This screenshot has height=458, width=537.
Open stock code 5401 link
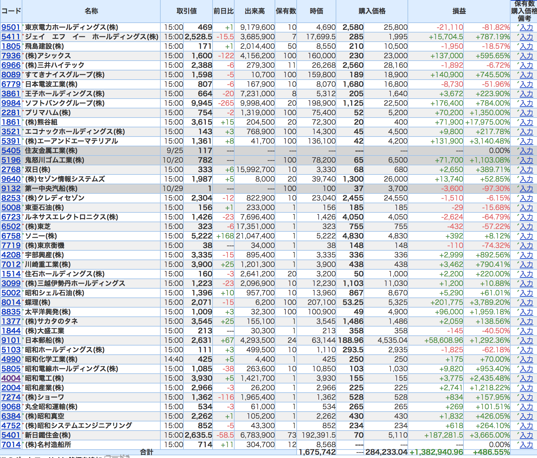tap(11, 435)
